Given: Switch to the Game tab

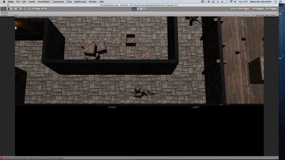Looking at the screenshot, I should click(5, 13).
